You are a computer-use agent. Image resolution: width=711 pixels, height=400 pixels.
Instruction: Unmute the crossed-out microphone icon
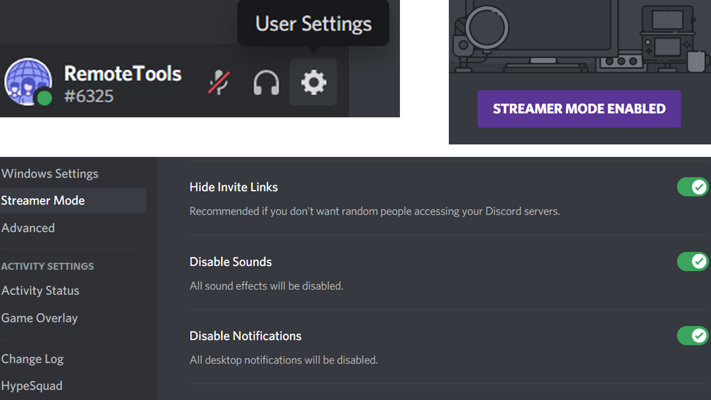coord(219,83)
